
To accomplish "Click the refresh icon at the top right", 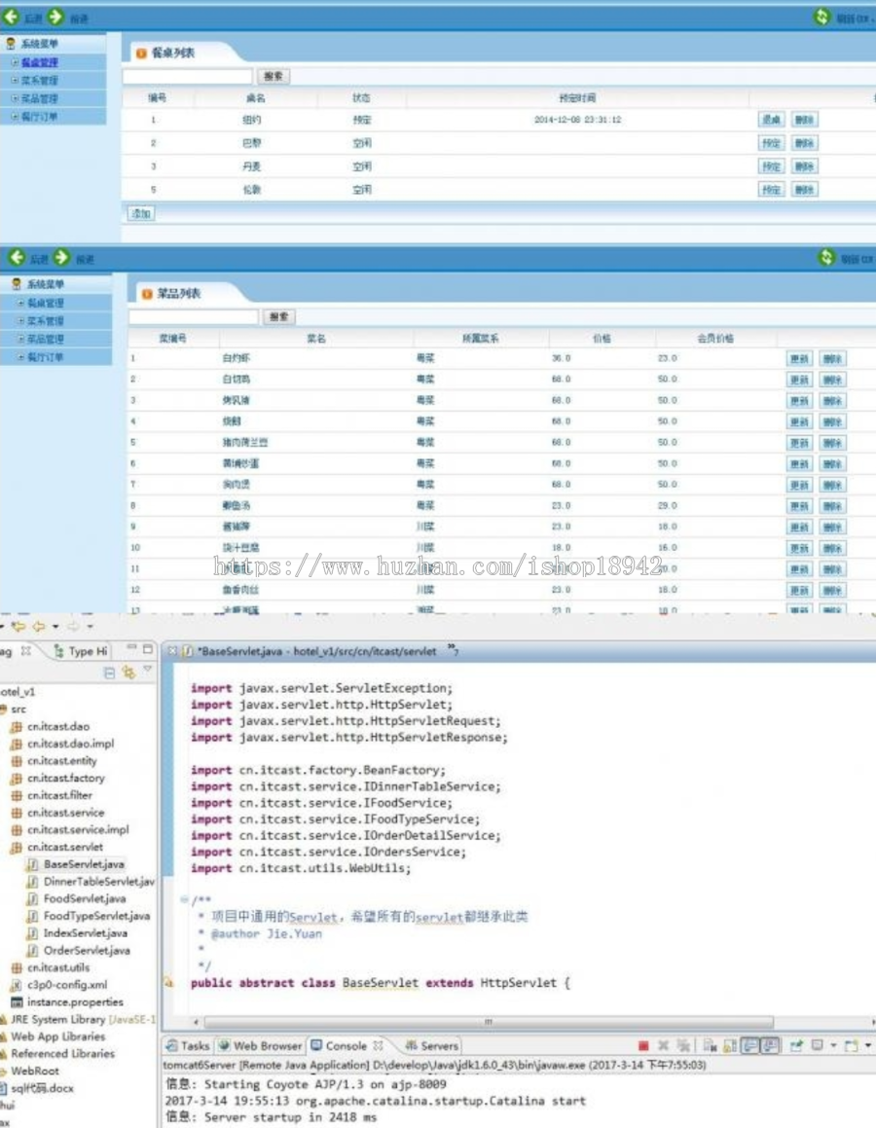I will point(822,15).
